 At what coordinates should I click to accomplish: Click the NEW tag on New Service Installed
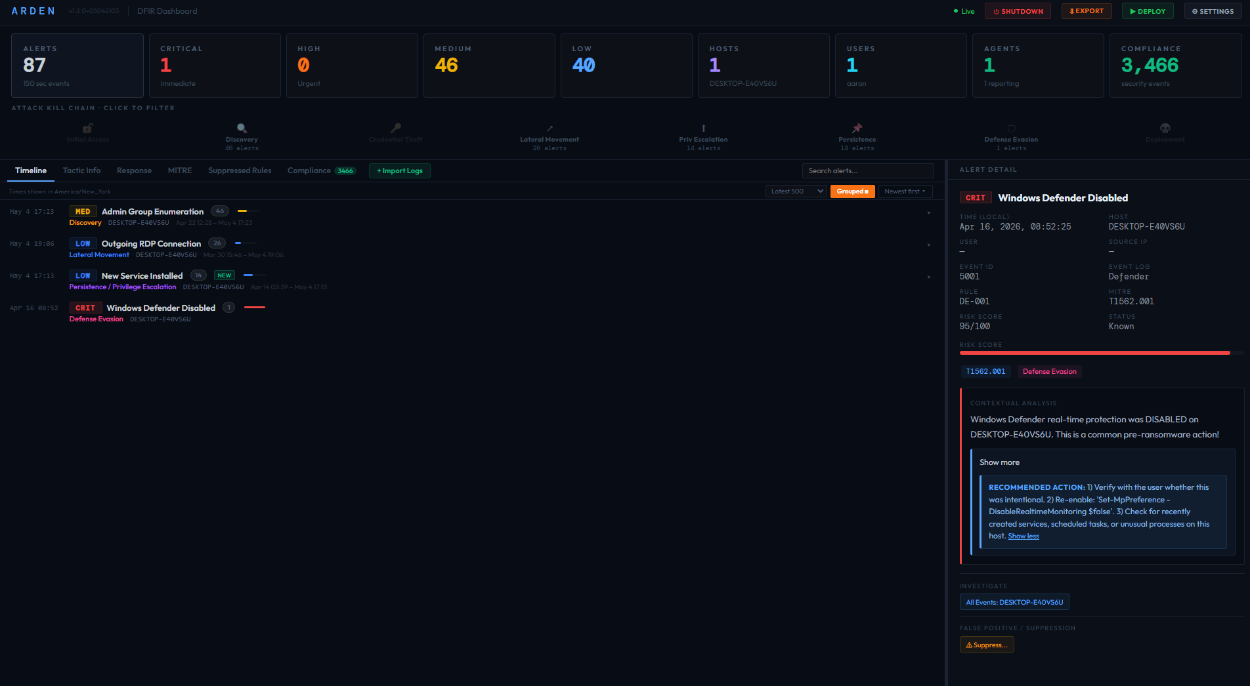point(225,275)
